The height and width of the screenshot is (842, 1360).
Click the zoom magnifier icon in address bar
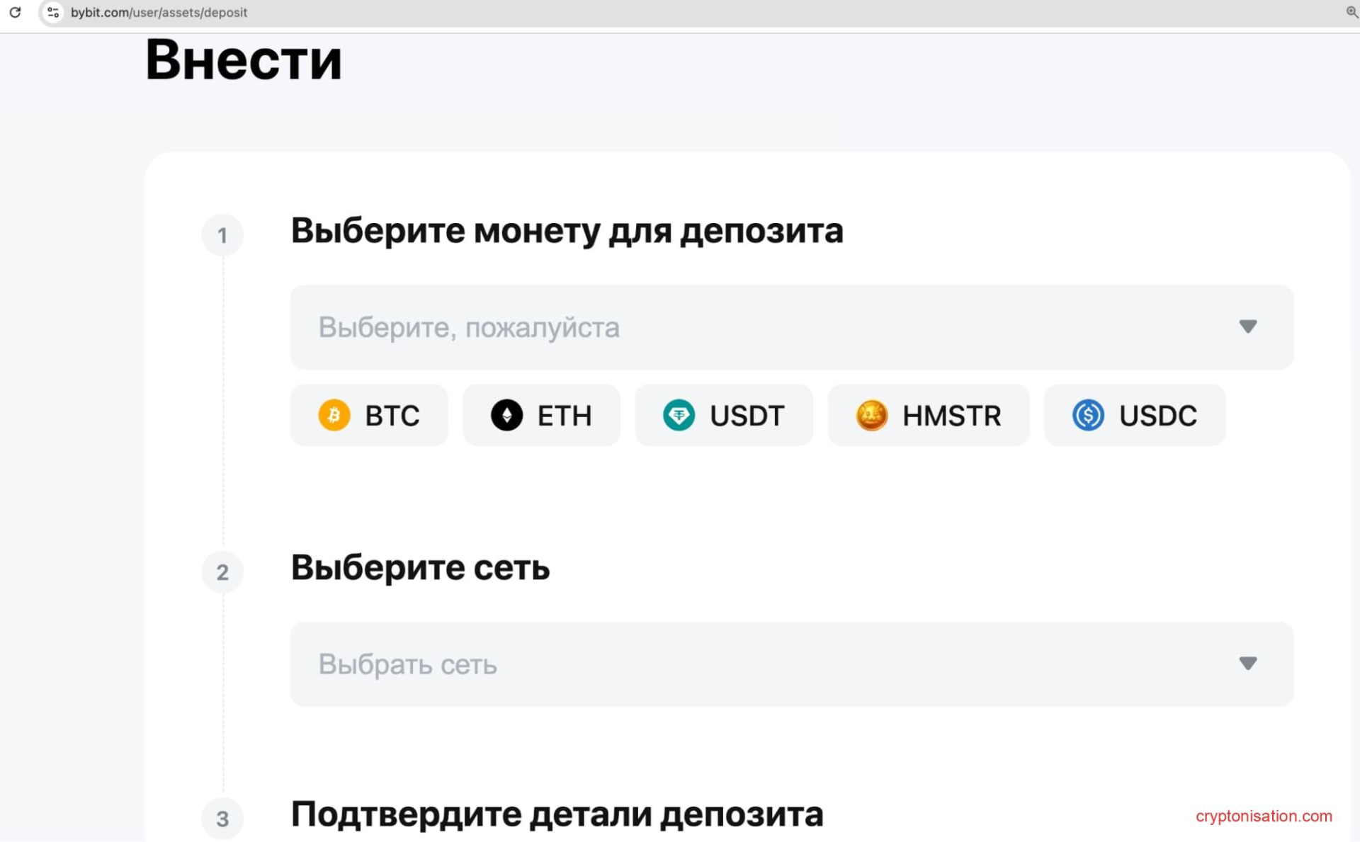point(1351,12)
